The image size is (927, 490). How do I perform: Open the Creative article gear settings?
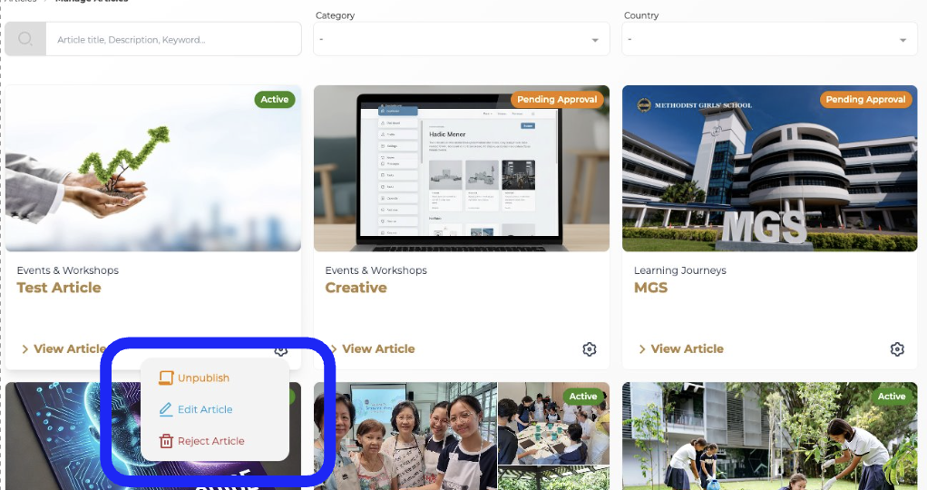[589, 349]
